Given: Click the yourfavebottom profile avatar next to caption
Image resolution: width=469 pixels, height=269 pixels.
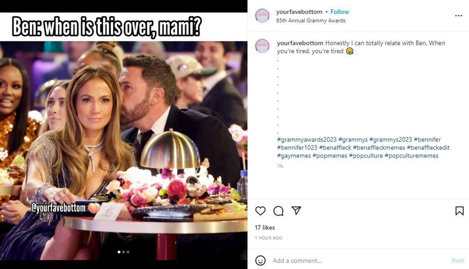Looking at the screenshot, I should click(x=262, y=45).
